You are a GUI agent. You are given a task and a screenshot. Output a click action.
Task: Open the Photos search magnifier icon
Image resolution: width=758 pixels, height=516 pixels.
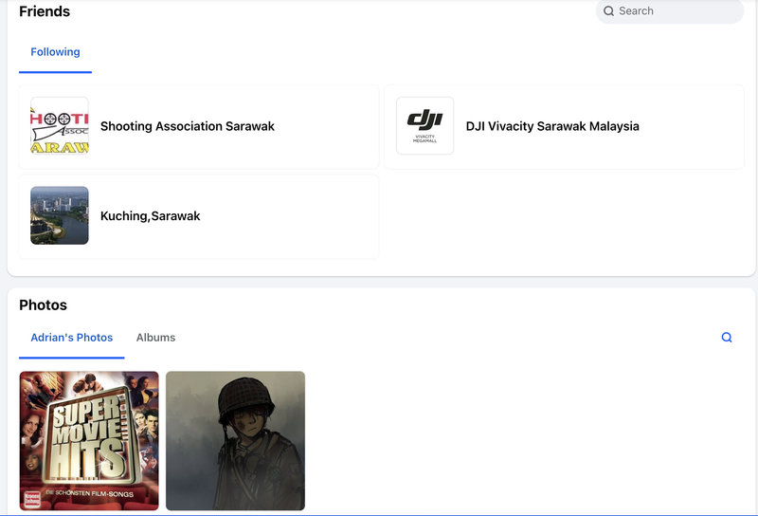click(727, 338)
